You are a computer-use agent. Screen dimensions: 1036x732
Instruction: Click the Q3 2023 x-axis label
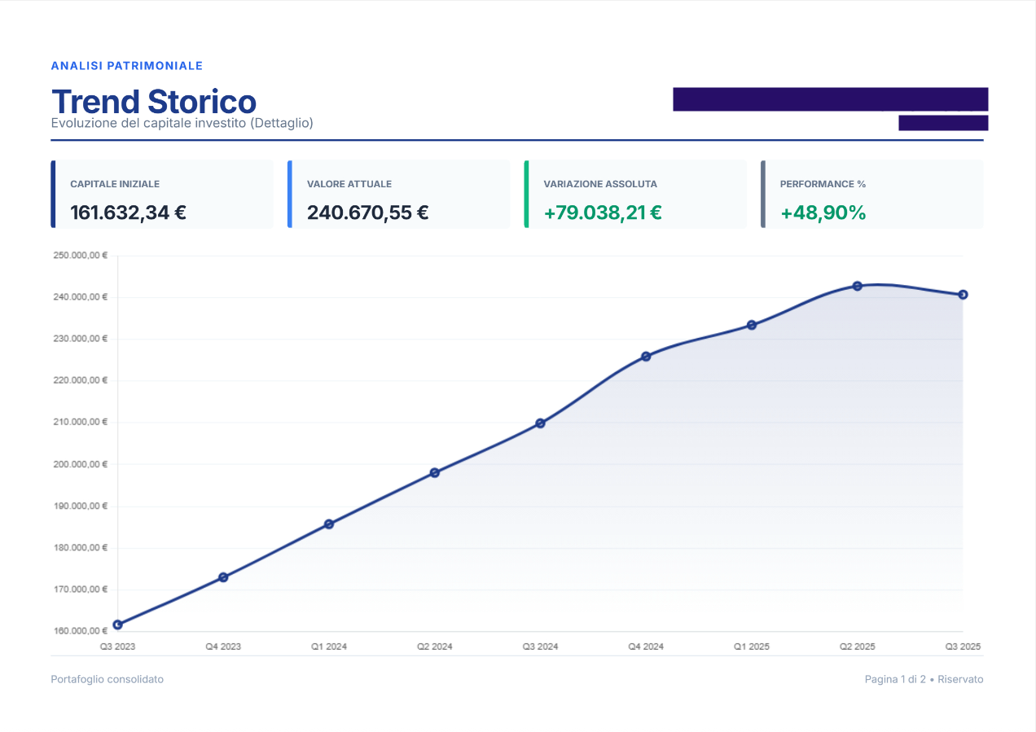tap(117, 647)
